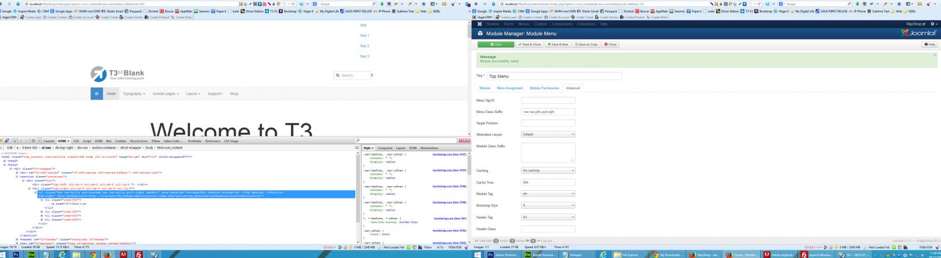Open the blue off-canvas hamburger menu button

point(96,93)
